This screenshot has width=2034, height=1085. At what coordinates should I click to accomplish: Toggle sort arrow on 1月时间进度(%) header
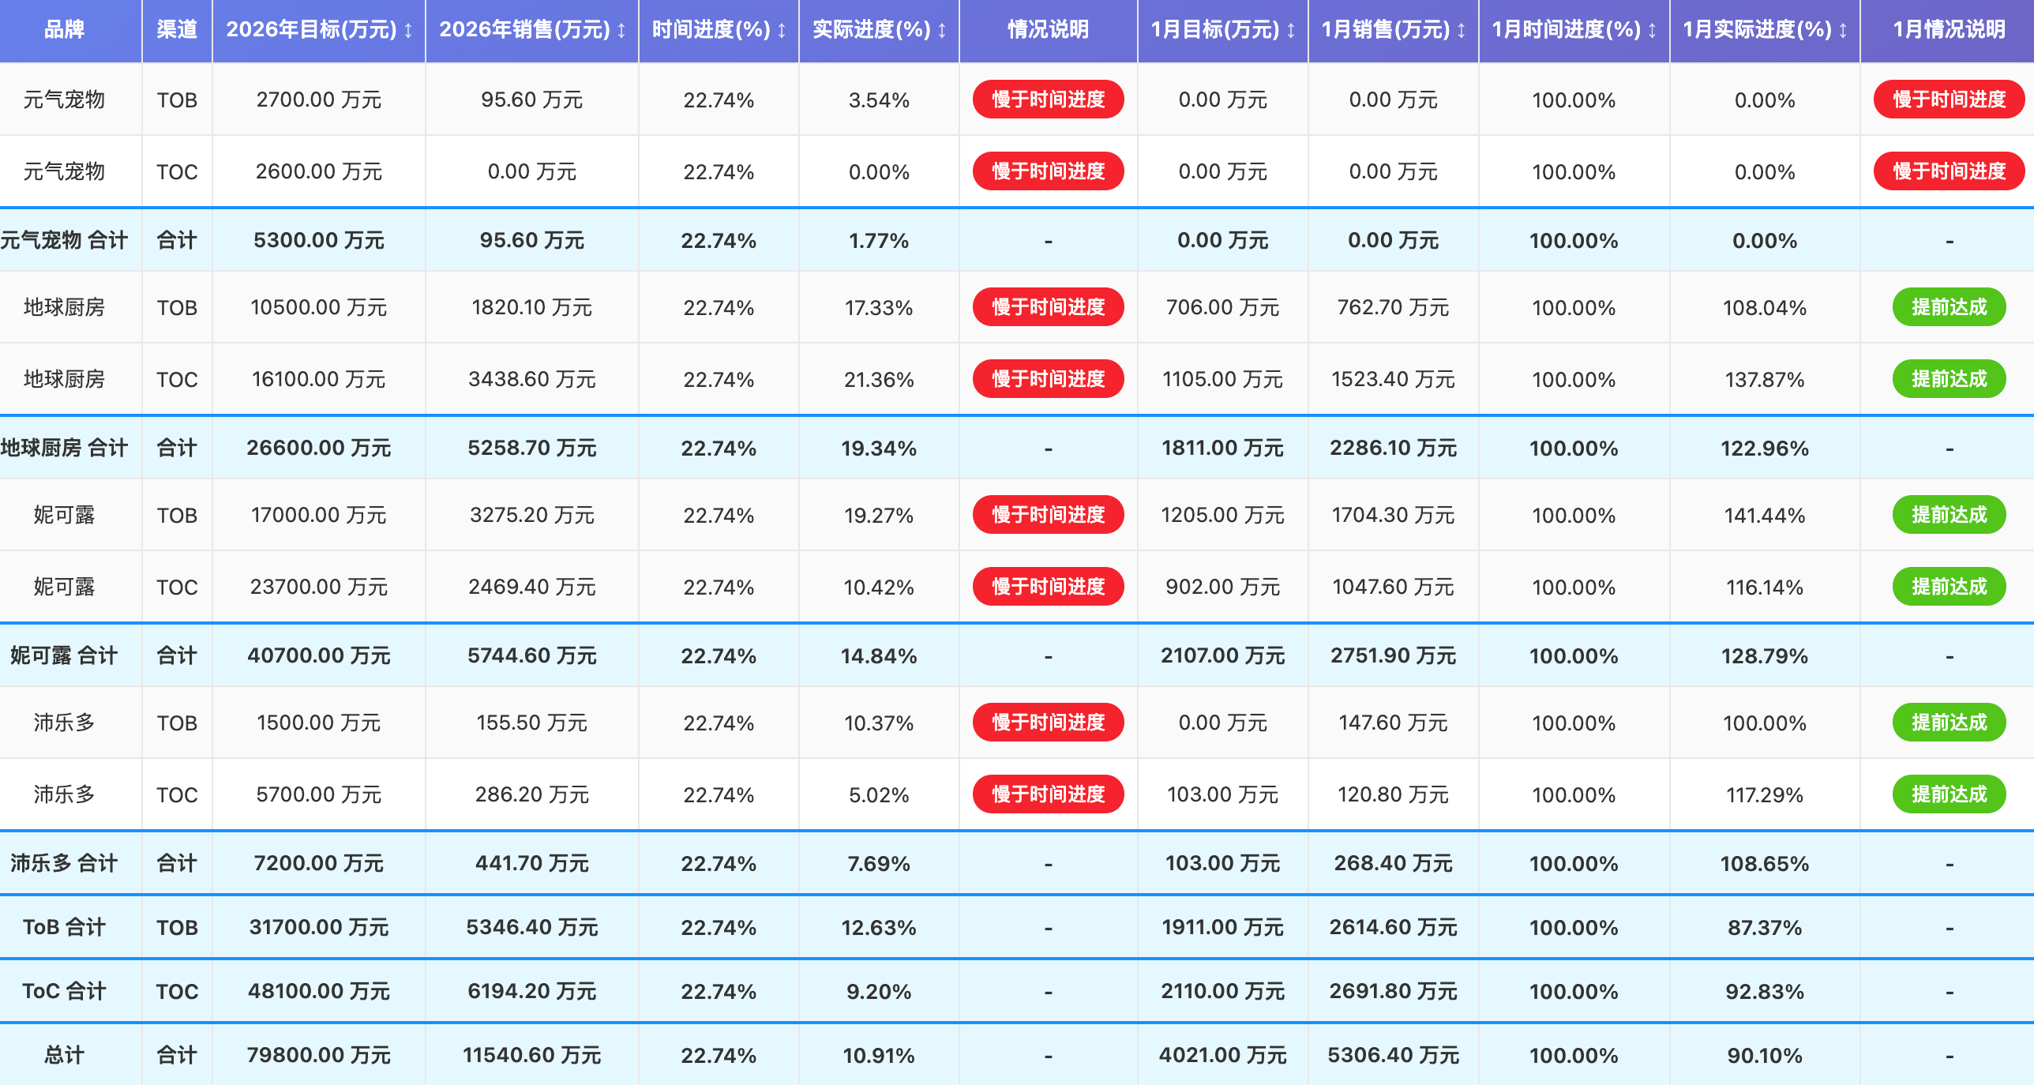[x=1652, y=30]
